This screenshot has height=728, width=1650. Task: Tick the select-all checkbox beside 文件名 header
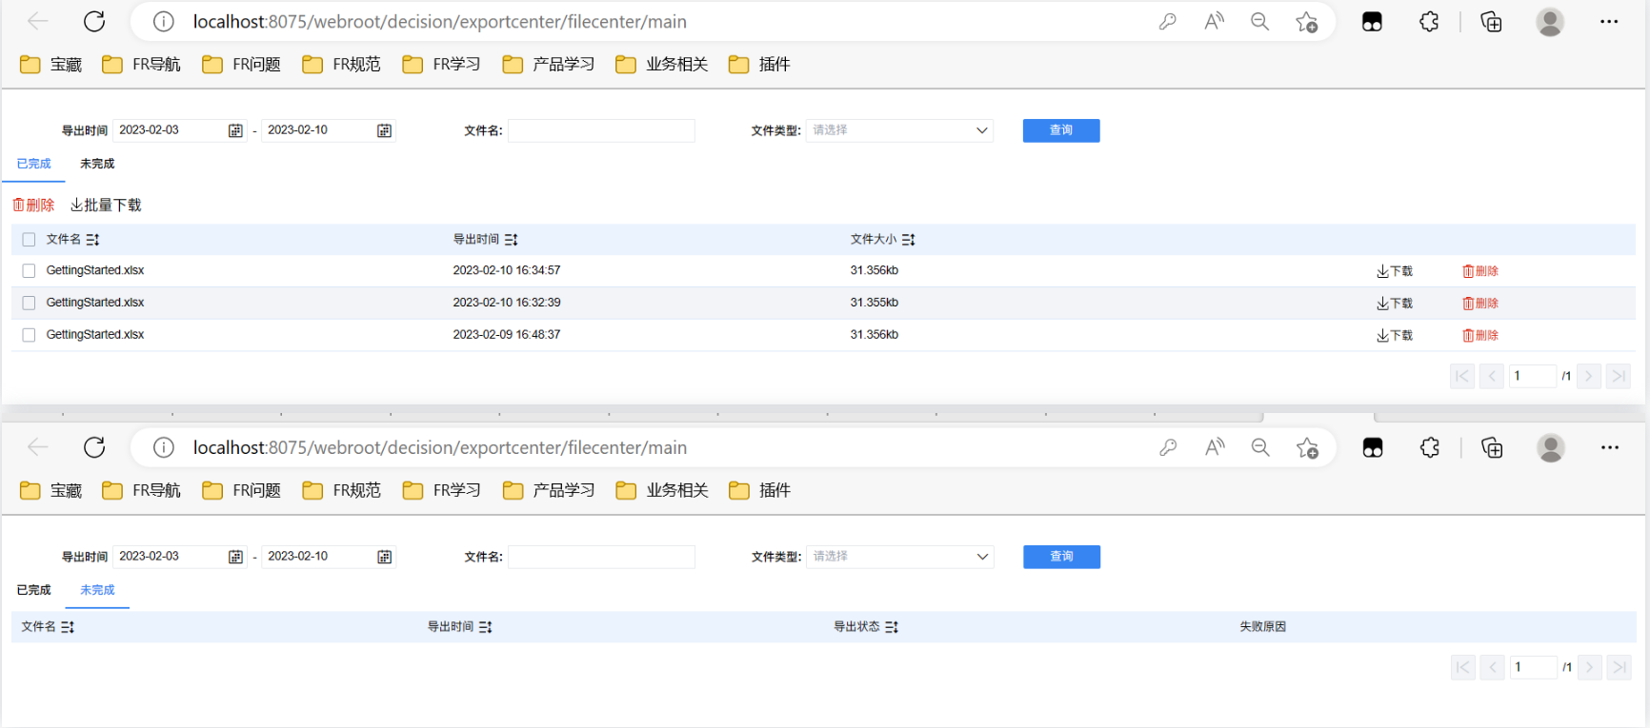pyautogui.click(x=29, y=240)
